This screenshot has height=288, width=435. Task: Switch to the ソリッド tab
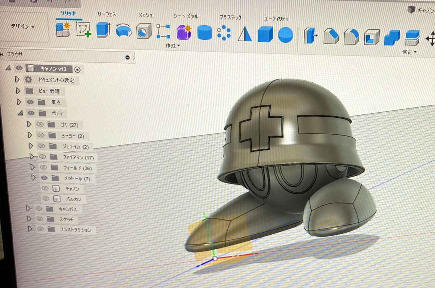(x=69, y=14)
